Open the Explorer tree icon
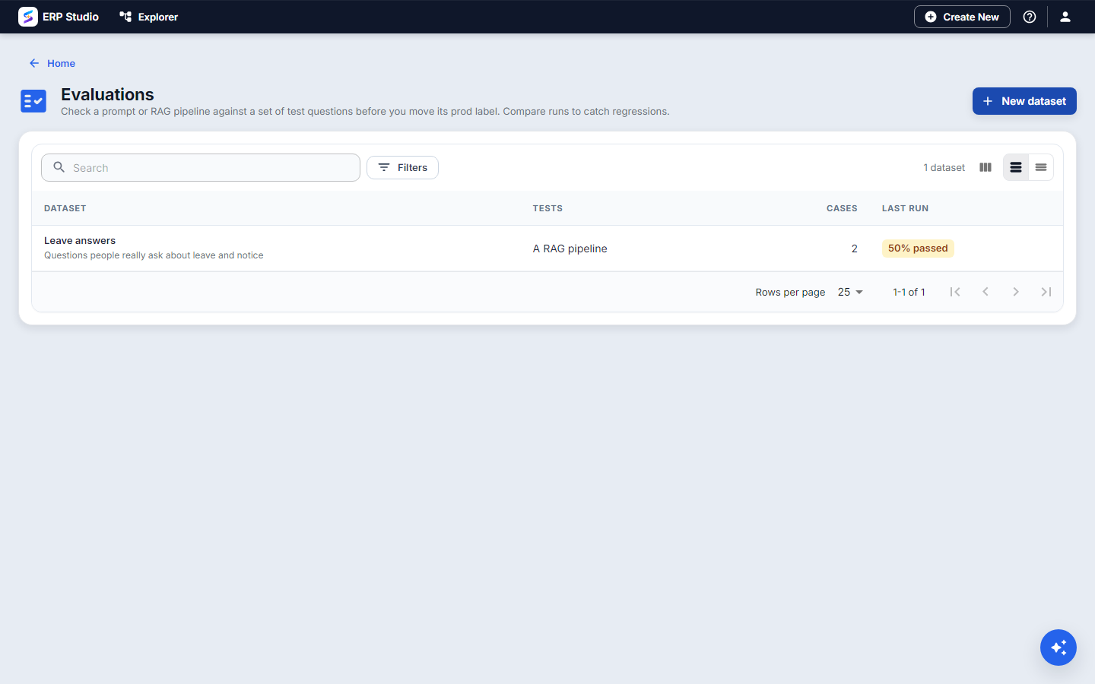Viewport: 1095px width, 684px height. click(125, 17)
